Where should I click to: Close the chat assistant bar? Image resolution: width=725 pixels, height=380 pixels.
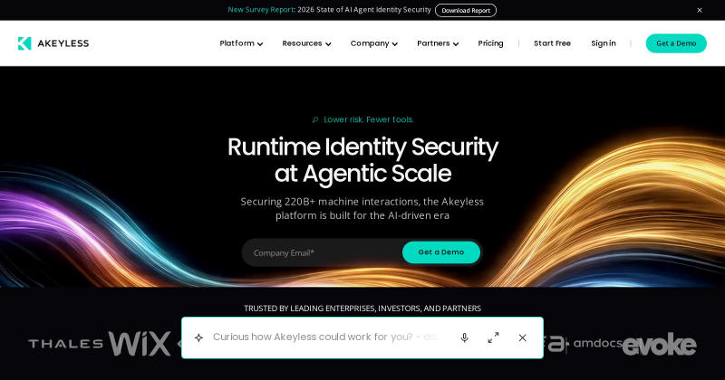[x=523, y=337]
